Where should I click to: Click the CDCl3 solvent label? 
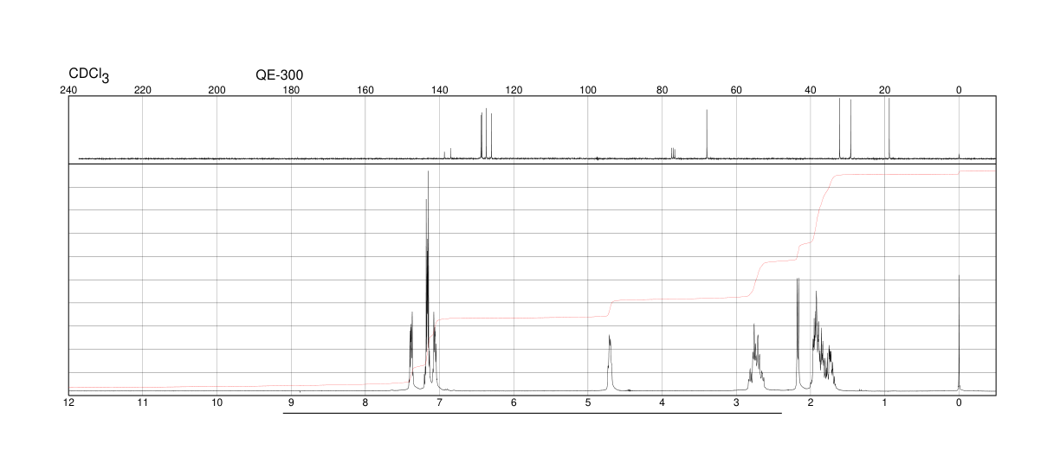(x=88, y=76)
